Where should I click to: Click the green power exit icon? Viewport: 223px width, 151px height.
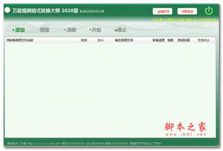(x=209, y=11)
